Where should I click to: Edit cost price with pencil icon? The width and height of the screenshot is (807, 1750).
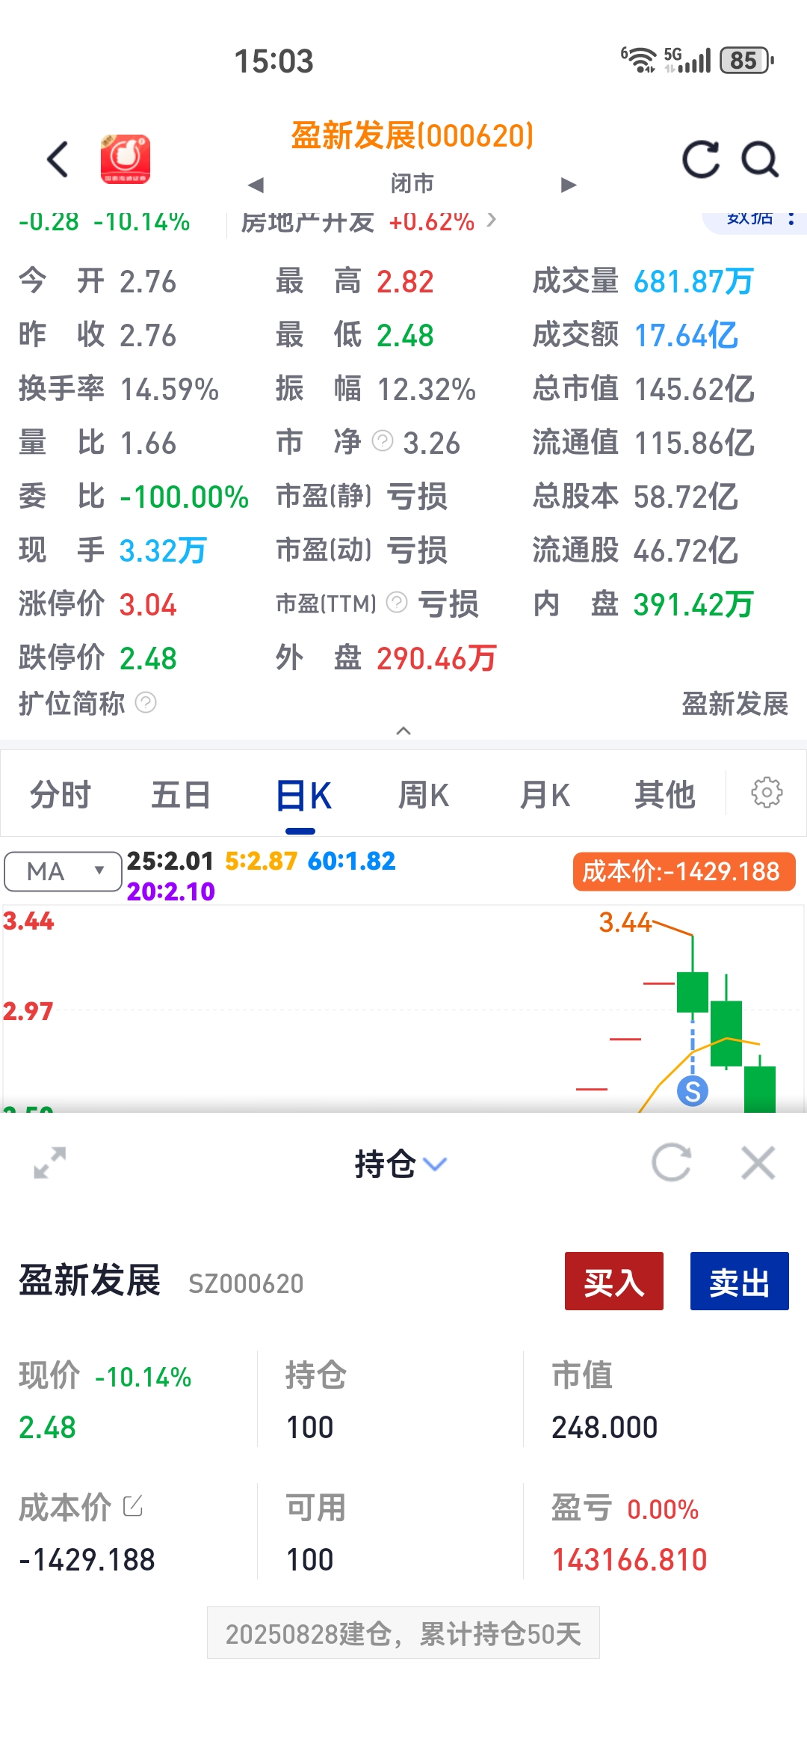[132, 1505]
